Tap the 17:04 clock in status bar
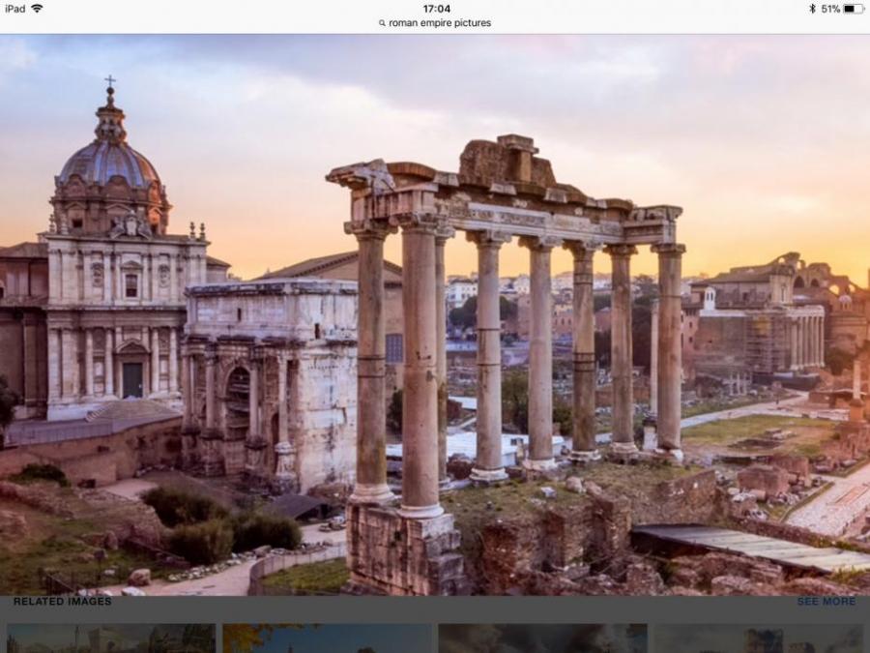 pyautogui.click(x=436, y=9)
